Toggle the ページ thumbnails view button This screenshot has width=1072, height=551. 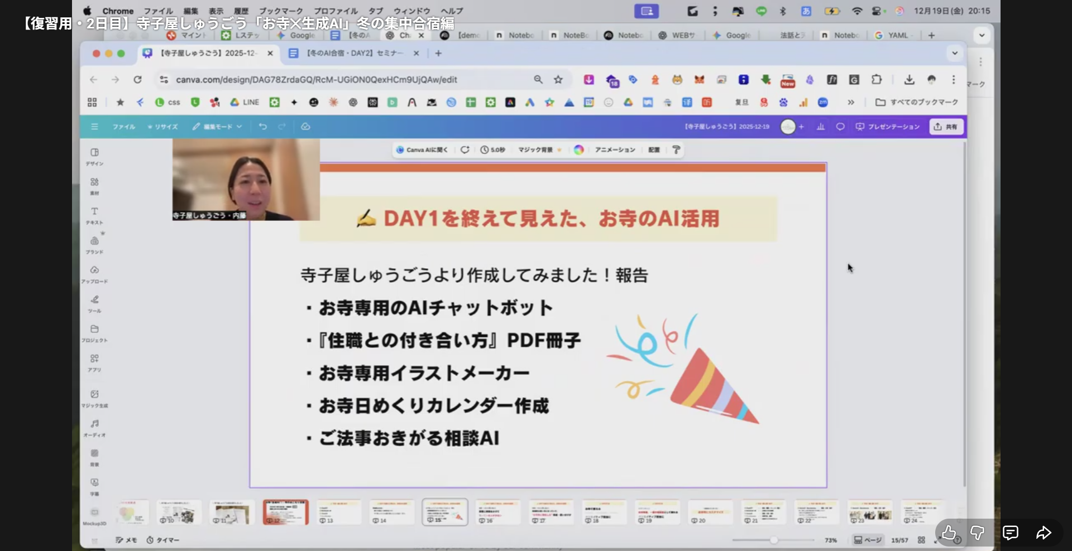(868, 540)
